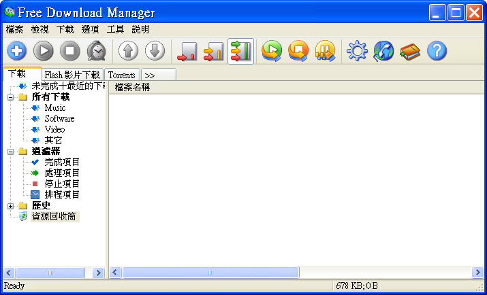Select the 處理項目 filter
Viewport: 487px width, 295px height.
coord(62,173)
